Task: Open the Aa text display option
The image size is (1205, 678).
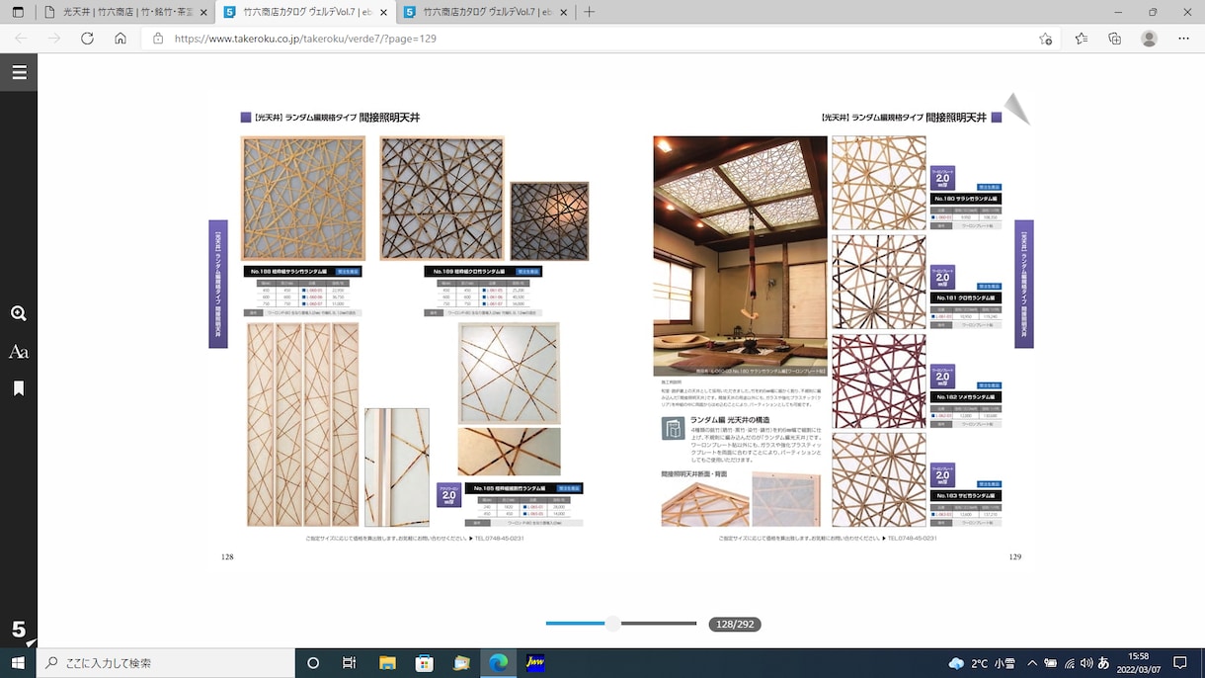Action: [x=19, y=352]
